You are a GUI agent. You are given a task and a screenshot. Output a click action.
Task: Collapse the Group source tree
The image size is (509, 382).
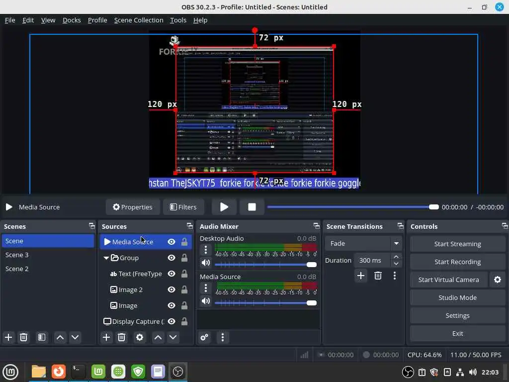106,258
